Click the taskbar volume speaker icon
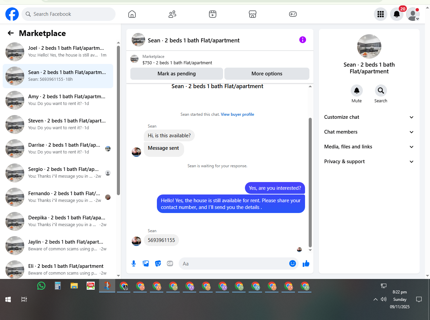The height and width of the screenshot is (320, 430). [384, 299]
